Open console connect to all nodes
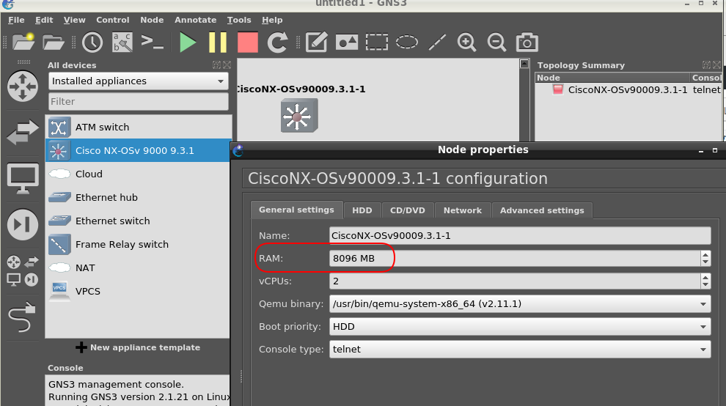 tap(153, 42)
